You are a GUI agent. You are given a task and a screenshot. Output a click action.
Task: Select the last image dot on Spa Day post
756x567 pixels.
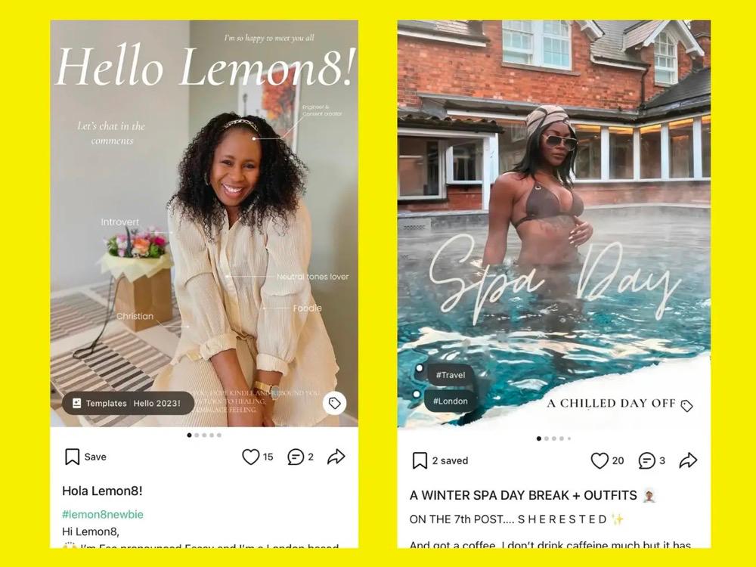(569, 438)
